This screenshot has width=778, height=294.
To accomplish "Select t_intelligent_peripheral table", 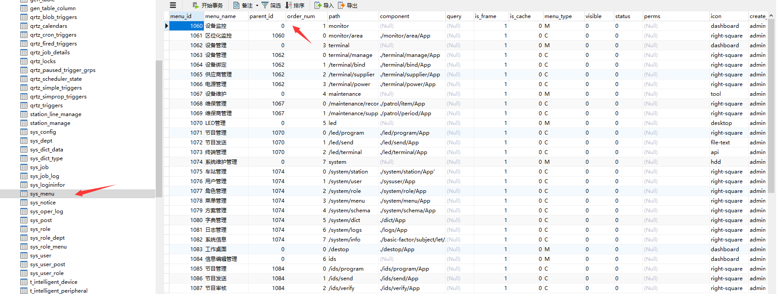I will click(59, 291).
